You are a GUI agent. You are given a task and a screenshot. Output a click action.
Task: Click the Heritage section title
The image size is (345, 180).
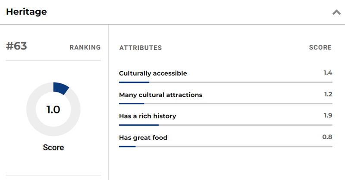(x=26, y=12)
